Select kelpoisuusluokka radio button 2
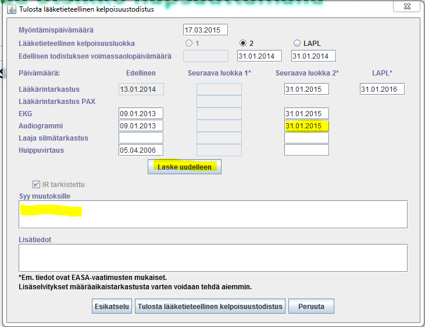 (243, 44)
